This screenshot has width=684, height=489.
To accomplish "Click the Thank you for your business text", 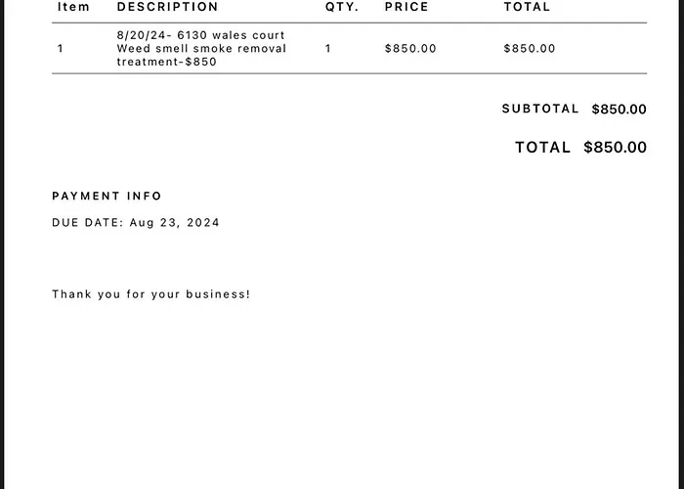I will [150, 293].
